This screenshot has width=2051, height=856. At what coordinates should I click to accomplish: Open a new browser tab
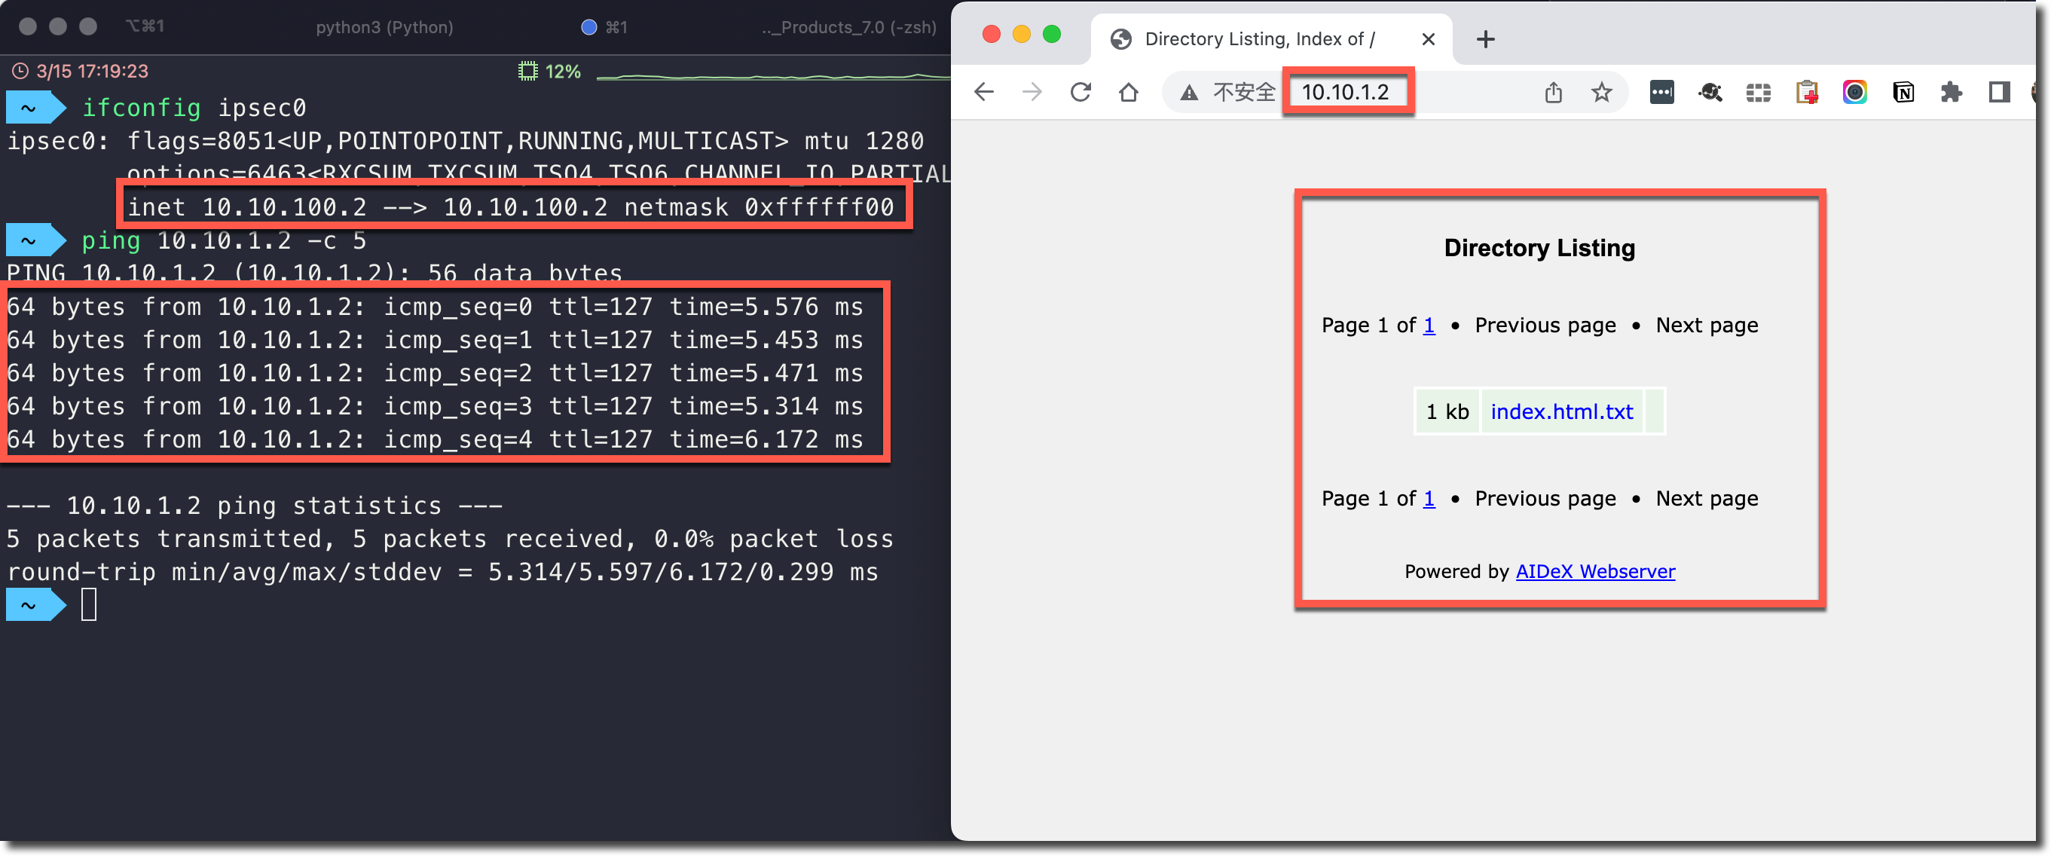[x=1485, y=39]
